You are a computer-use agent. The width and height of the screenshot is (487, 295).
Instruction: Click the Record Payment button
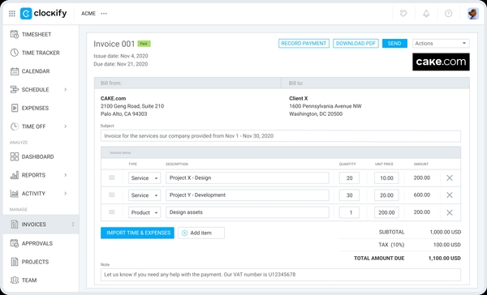(304, 44)
